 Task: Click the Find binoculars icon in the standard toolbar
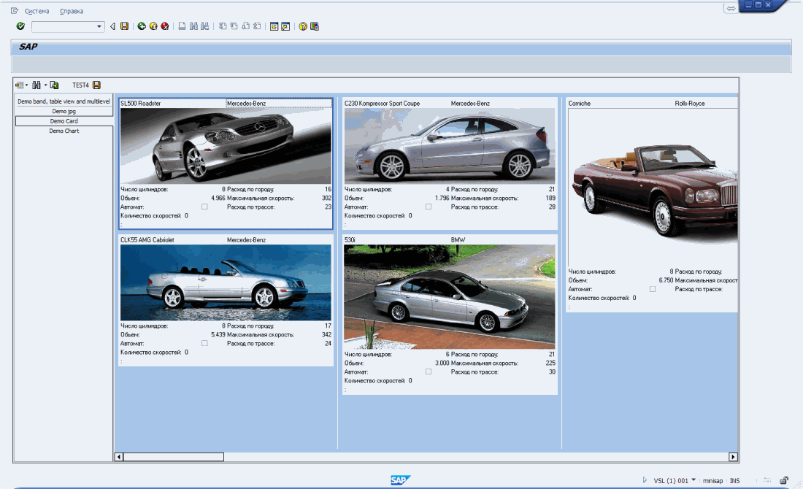193,26
